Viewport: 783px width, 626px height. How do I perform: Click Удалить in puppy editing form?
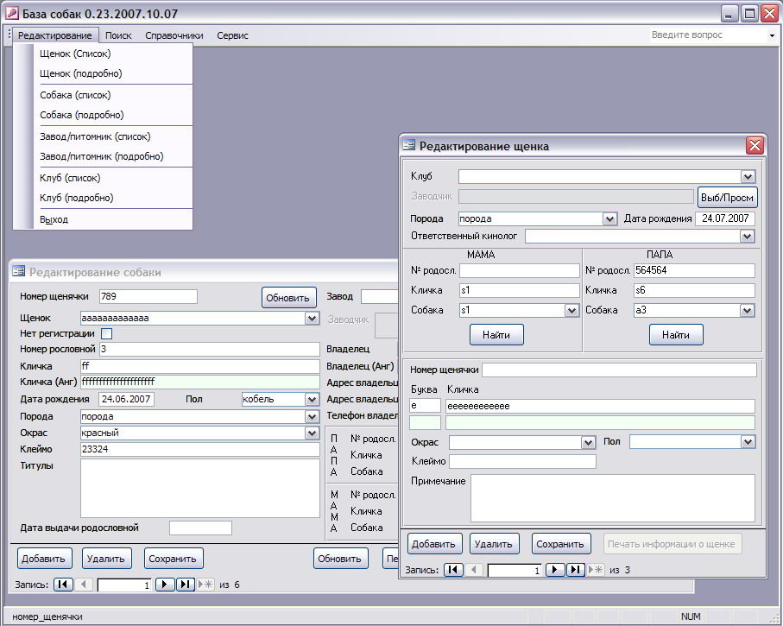(494, 544)
